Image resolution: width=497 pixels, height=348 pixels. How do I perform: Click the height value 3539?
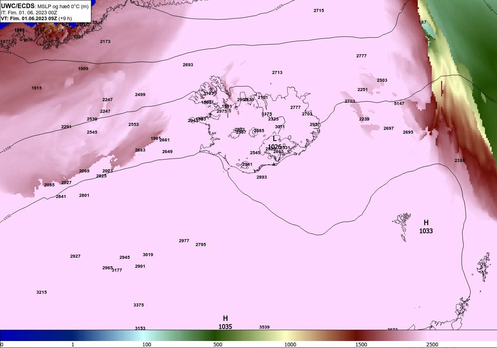pos(264,327)
